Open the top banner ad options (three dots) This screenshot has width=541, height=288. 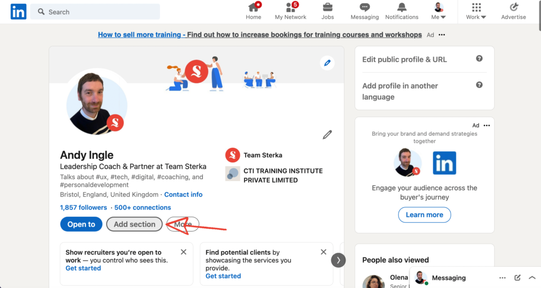pyautogui.click(x=442, y=35)
